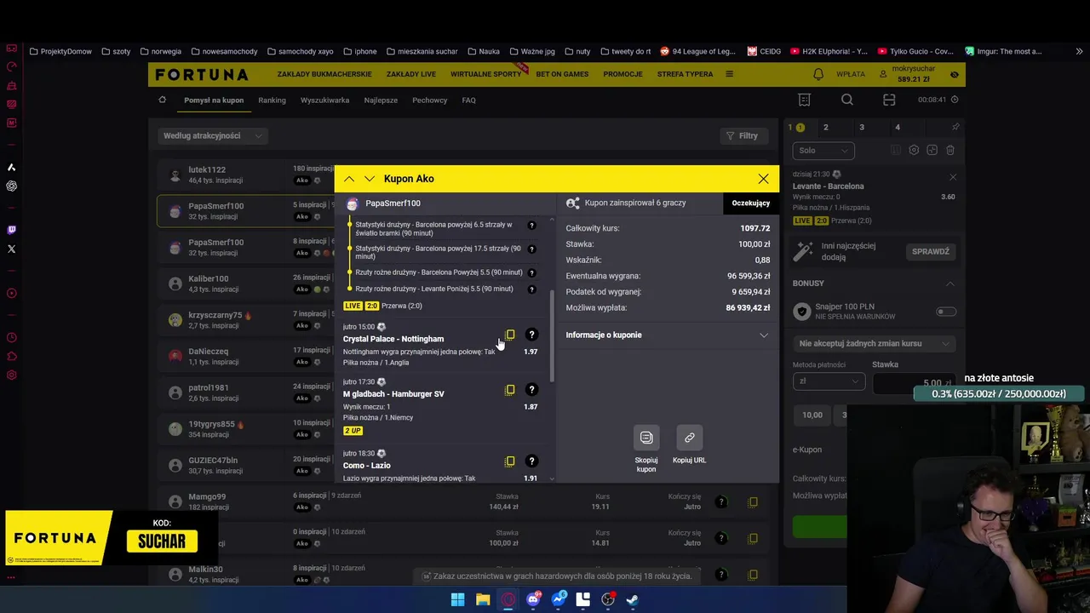
Task: Open help icon for the 14.81 odds coupon
Action: point(721,538)
